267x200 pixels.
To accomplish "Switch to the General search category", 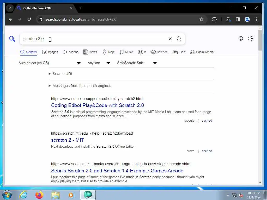I will [x=28, y=52].
